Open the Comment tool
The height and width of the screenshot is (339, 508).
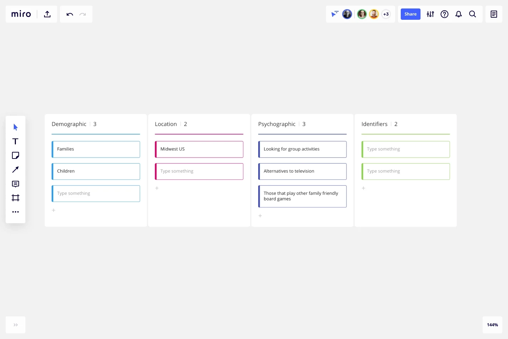point(16,184)
